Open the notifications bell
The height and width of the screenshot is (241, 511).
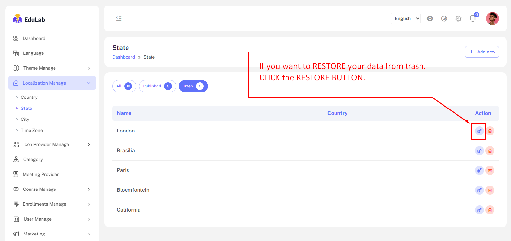473,18
